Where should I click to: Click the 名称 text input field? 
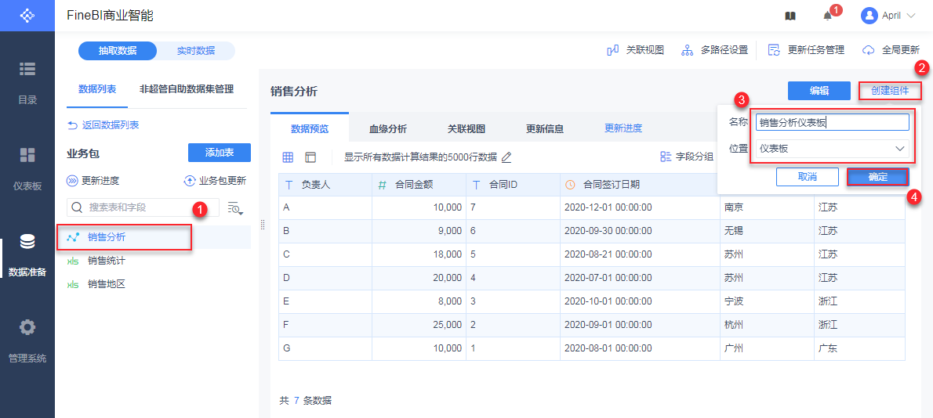[831, 122]
